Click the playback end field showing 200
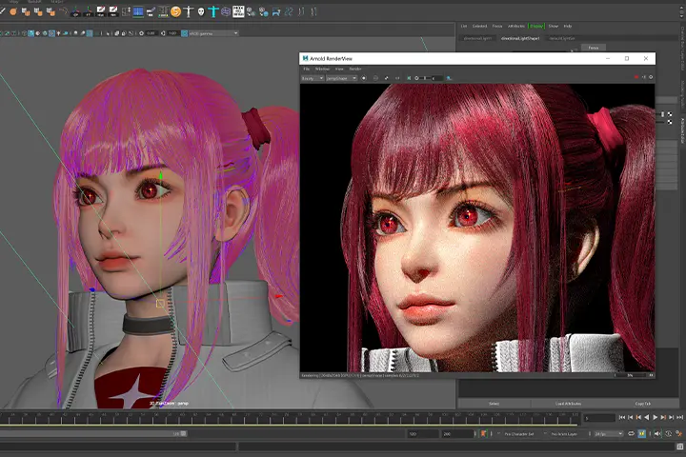 [458, 434]
